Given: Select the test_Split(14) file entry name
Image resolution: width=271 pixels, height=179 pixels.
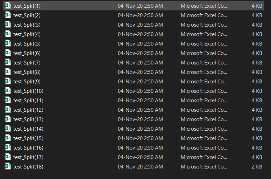Looking at the screenshot, I should point(28,129).
